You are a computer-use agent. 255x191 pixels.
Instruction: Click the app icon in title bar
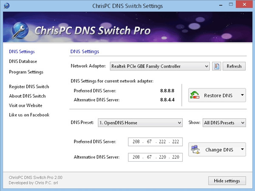[x=7, y=6]
